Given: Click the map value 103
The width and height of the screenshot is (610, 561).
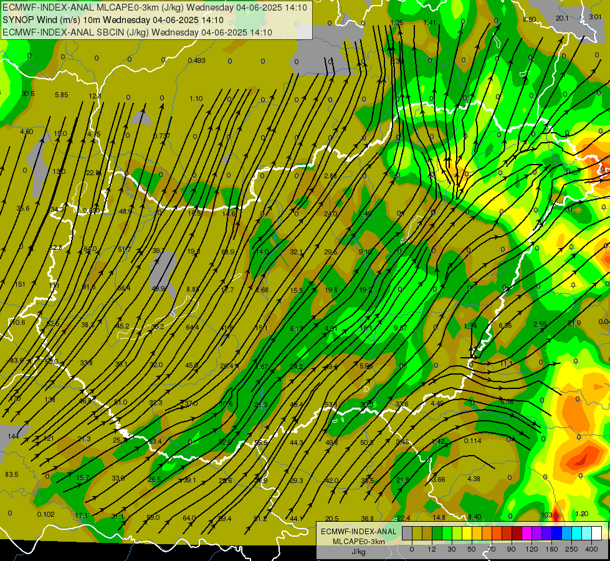Looking at the screenshot, I should pos(546,515).
